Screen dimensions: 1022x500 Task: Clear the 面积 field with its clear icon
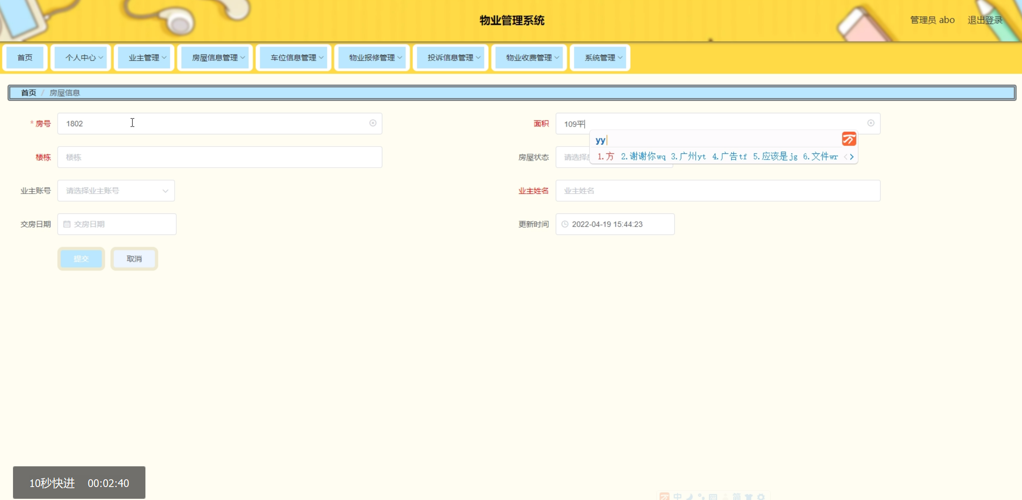pos(870,123)
